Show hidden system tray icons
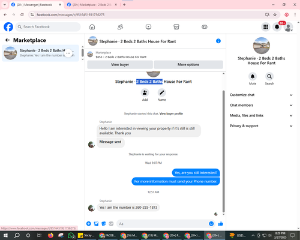300x240 pixels. coord(253,235)
